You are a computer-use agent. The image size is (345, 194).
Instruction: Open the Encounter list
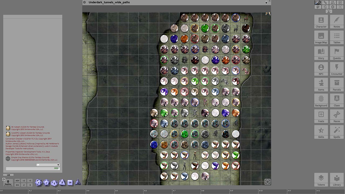(x=337, y=69)
